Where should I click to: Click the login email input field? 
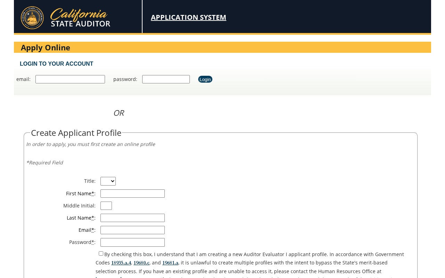pos(70,79)
